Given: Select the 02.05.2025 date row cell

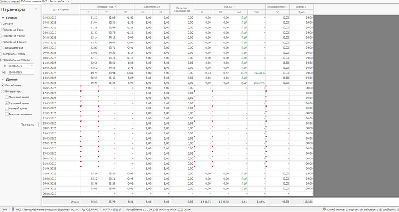Looking at the screenshot, I should [61, 17].
